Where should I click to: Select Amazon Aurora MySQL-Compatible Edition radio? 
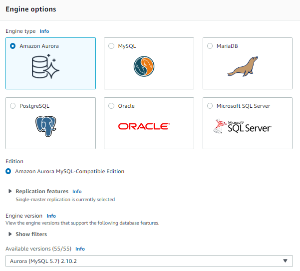click(8, 171)
